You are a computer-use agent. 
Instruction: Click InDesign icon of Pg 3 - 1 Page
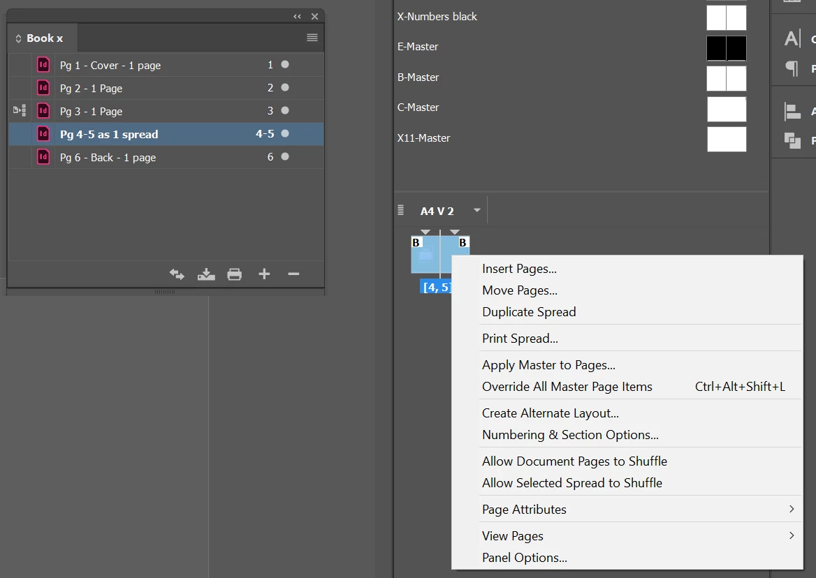coord(43,111)
